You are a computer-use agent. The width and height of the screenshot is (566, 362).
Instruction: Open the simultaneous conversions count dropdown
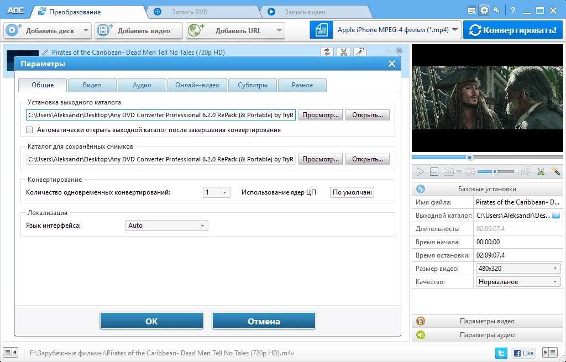(217, 192)
